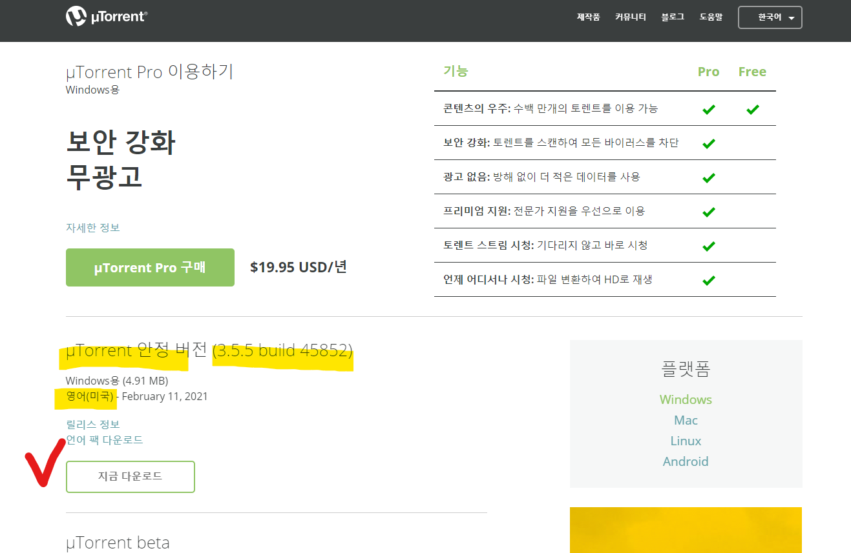The height and width of the screenshot is (553, 851).
Task: Click the Pro checkmark for 콘텐츠의 우주
Action: pyautogui.click(x=708, y=109)
